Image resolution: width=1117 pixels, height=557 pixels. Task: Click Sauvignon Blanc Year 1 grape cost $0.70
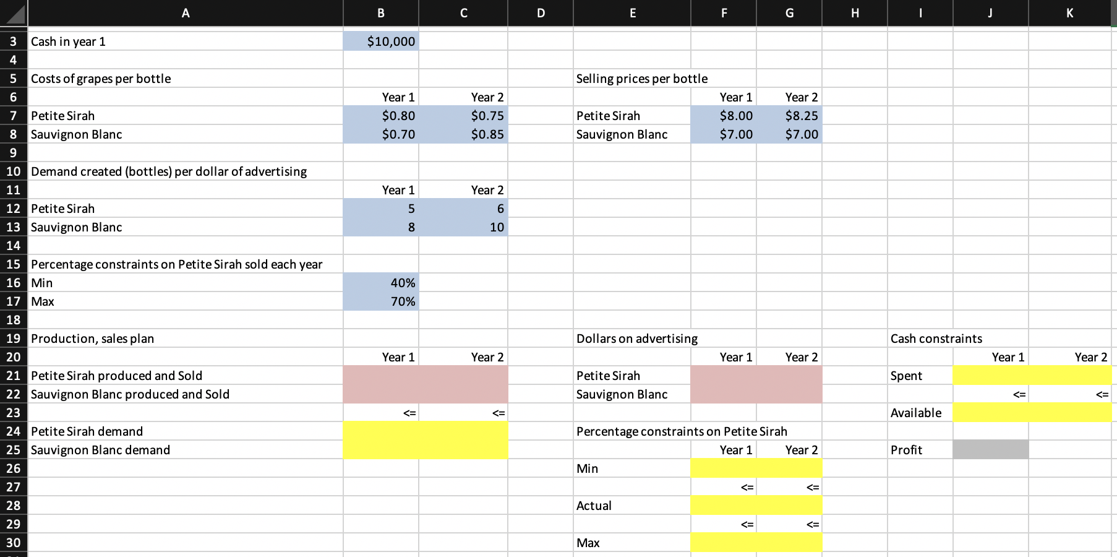[381, 134]
